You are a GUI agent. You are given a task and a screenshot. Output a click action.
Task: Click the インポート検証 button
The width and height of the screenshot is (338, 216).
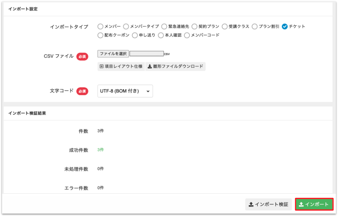268,204
